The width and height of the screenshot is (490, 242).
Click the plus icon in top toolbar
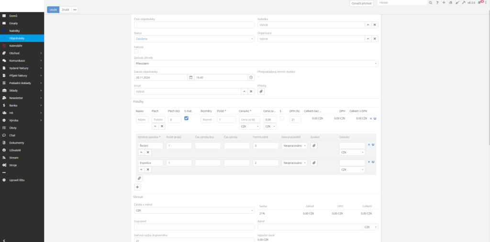pyautogui.click(x=444, y=3)
